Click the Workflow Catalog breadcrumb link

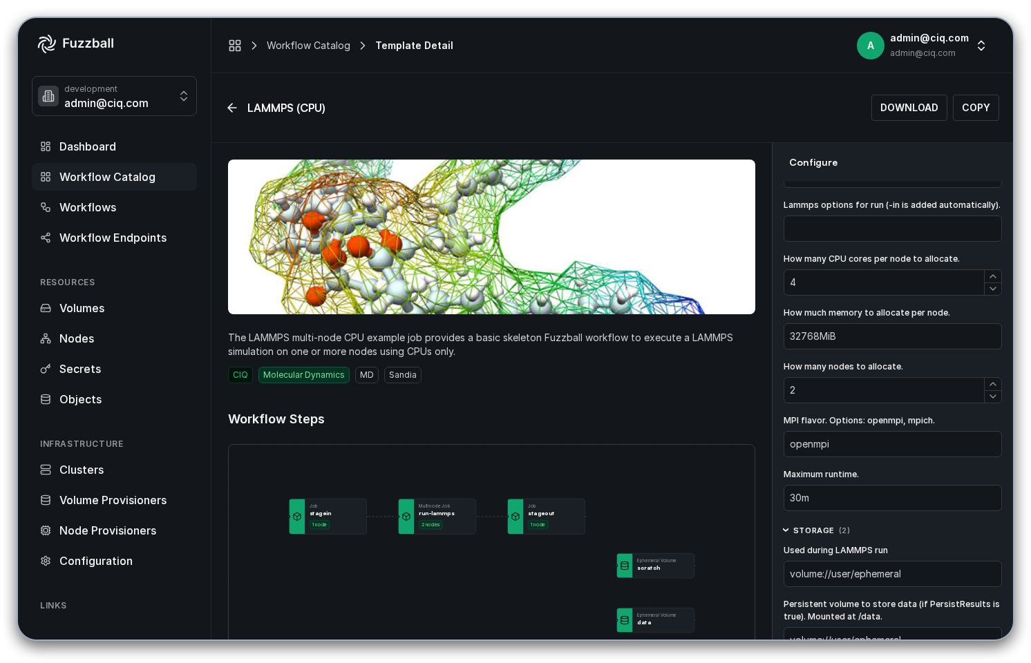tap(308, 46)
